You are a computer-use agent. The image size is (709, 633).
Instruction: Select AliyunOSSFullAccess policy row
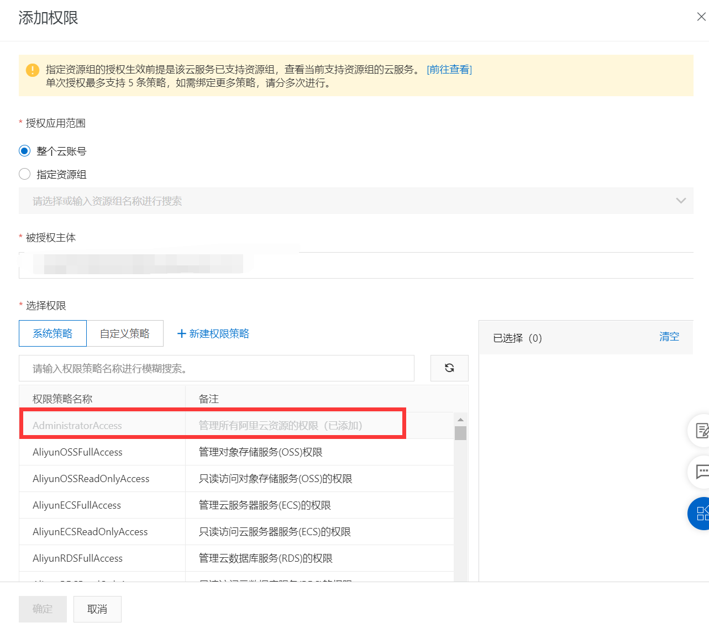click(x=237, y=452)
